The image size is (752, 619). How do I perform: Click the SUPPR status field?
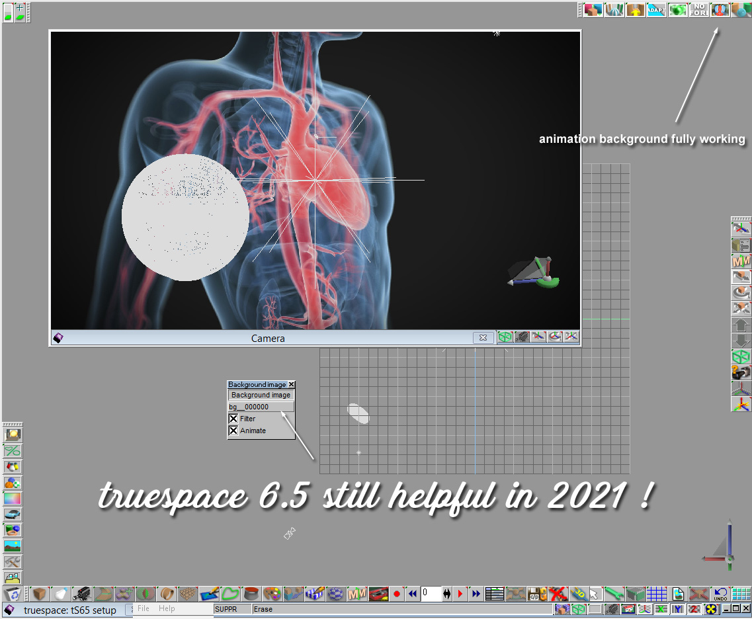click(232, 609)
